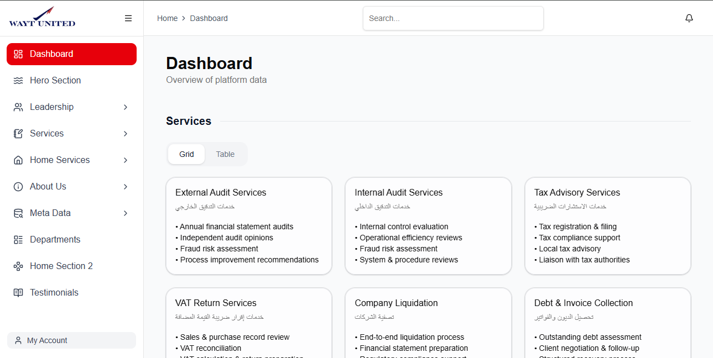Click 'End-to-end liquidation process' text
Image resolution: width=713 pixels, height=358 pixels.
point(412,337)
